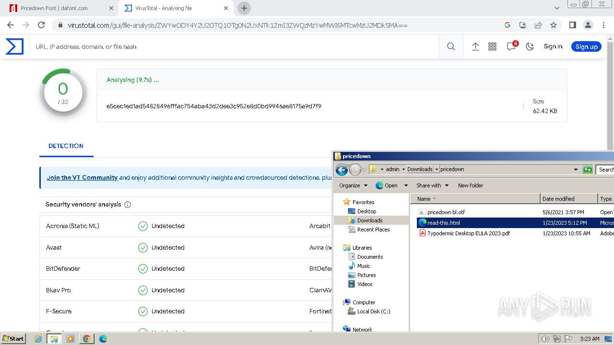Expand the Downloads breadcrumb dropdown arrow
Screen dimensions: 614x345
437,169
